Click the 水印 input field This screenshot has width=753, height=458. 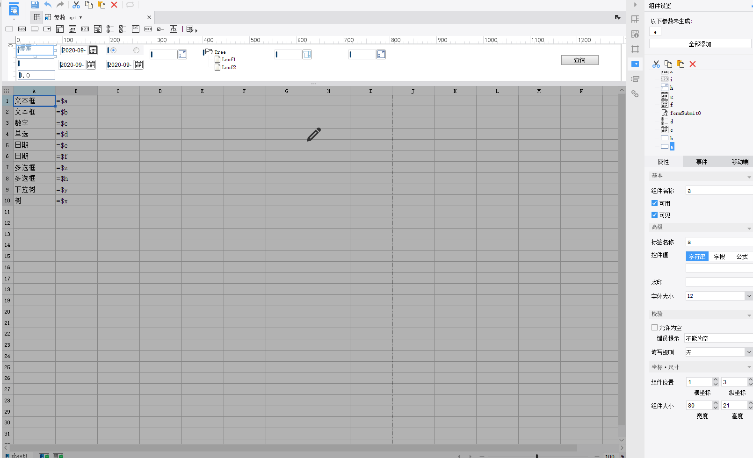click(x=719, y=282)
